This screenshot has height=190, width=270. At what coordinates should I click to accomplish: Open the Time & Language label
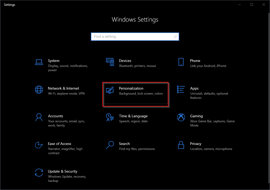133,116
